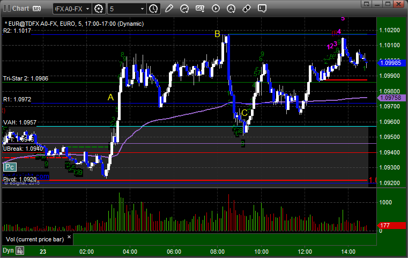This screenshot has width=408, height=258.
Task: Open the time template clock menu
Action: click(153, 9)
